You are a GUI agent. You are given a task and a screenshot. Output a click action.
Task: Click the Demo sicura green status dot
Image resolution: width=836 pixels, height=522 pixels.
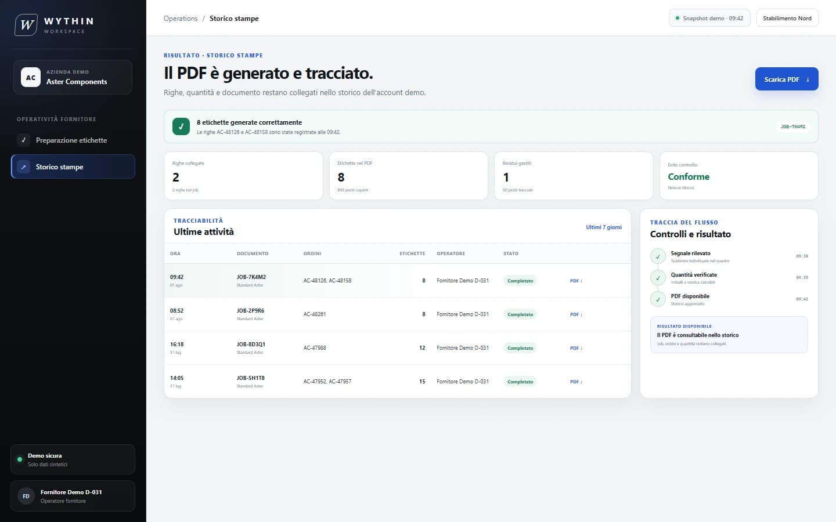point(20,459)
